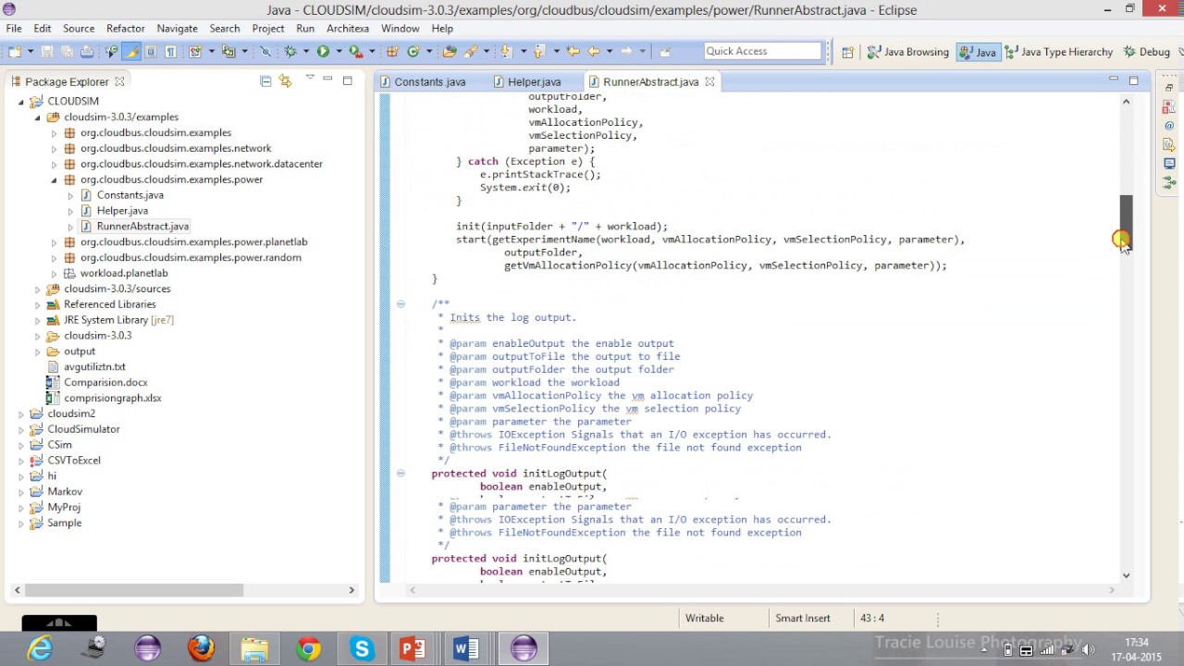The height and width of the screenshot is (666, 1184).
Task: Open Internet Explorer from taskbar
Action: click(40, 649)
